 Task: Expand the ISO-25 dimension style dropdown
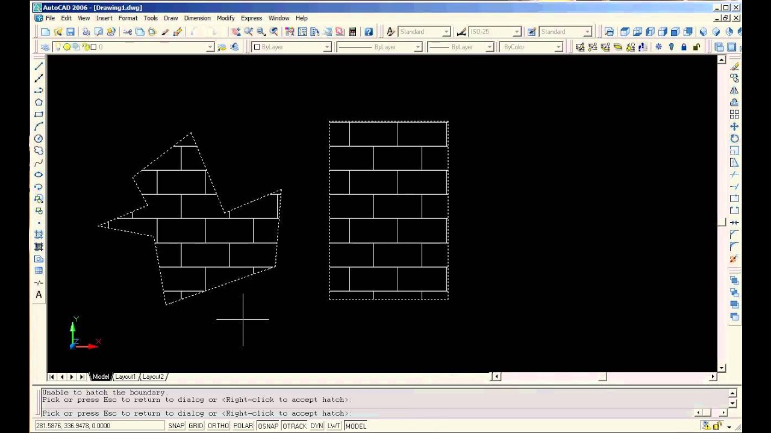pyautogui.click(x=517, y=32)
